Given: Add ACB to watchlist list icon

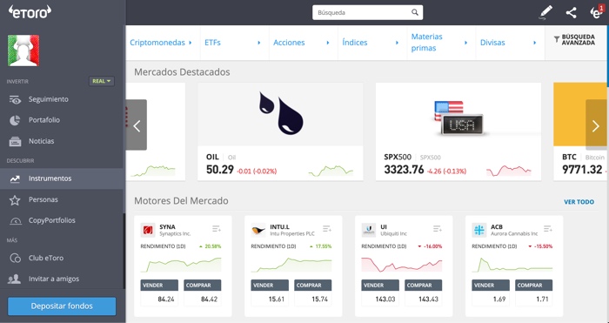Looking at the screenshot, I should (547, 229).
